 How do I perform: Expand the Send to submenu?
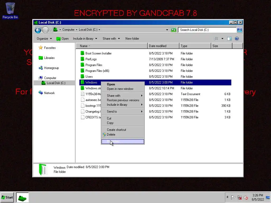click(123, 112)
